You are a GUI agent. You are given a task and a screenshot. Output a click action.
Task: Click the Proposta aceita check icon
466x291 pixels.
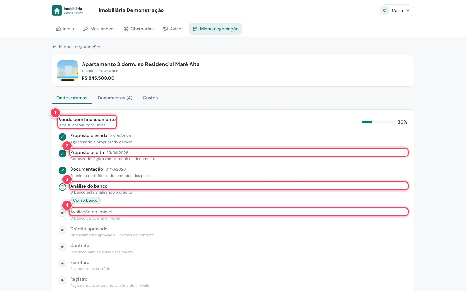pyautogui.click(x=62, y=153)
